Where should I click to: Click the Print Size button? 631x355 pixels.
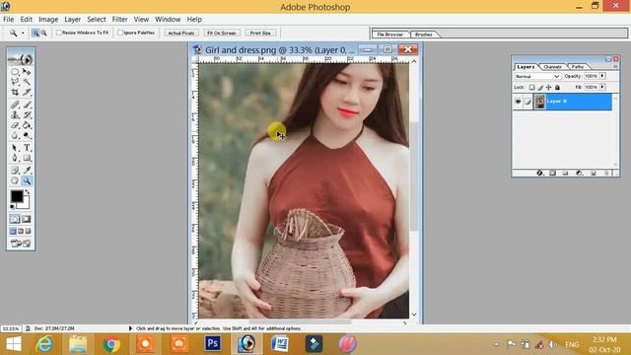pos(260,33)
